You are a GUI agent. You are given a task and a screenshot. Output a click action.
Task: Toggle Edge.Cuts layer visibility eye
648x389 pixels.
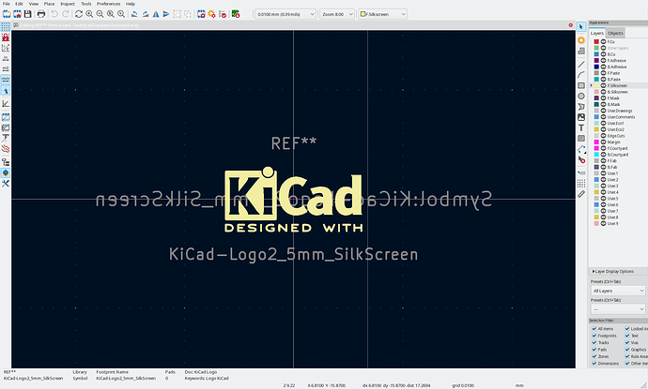click(603, 136)
